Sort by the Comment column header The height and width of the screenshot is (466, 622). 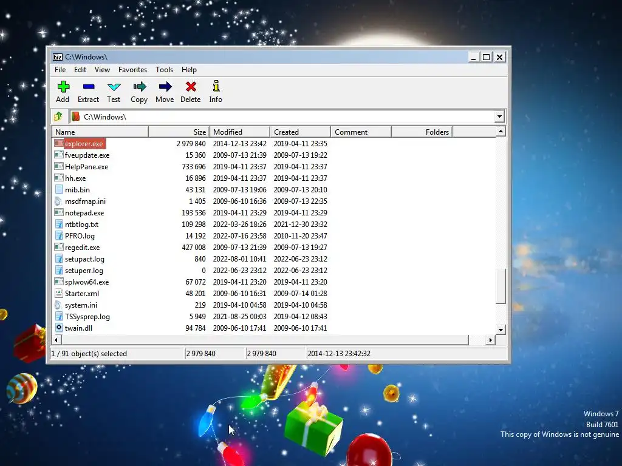361,132
